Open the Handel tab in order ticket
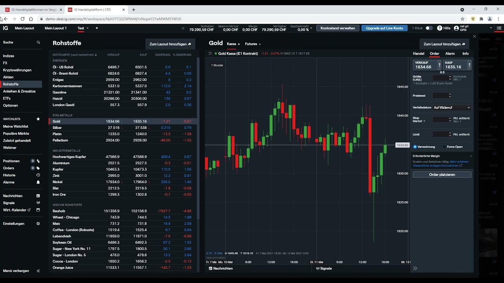 (x=419, y=53)
